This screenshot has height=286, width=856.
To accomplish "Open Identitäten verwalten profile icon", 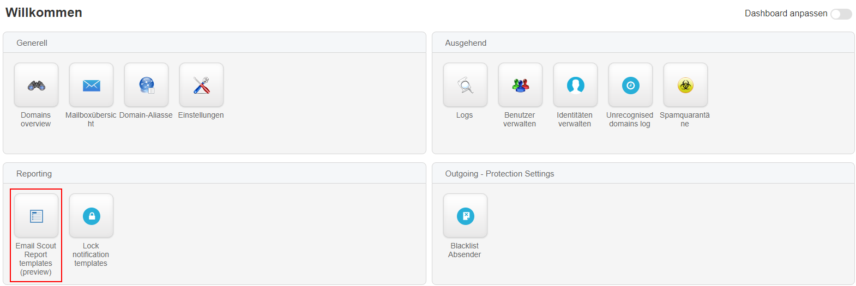I will [575, 85].
